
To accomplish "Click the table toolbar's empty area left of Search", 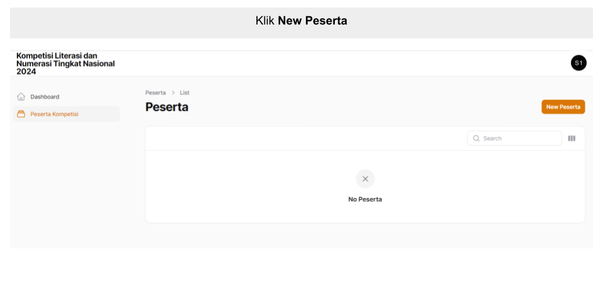I will point(306,138).
